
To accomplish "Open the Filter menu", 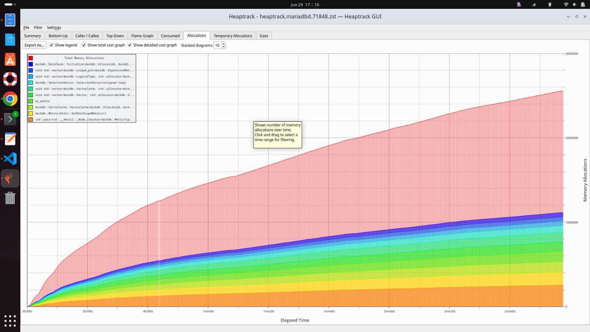I will point(38,28).
